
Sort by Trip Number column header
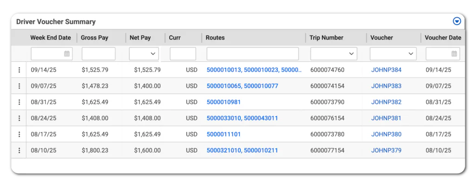(326, 38)
